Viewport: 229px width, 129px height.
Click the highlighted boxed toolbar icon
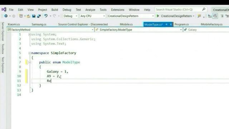pos(215,16)
